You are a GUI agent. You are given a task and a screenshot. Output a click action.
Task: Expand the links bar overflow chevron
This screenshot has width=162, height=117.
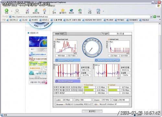(x=160, y=19)
